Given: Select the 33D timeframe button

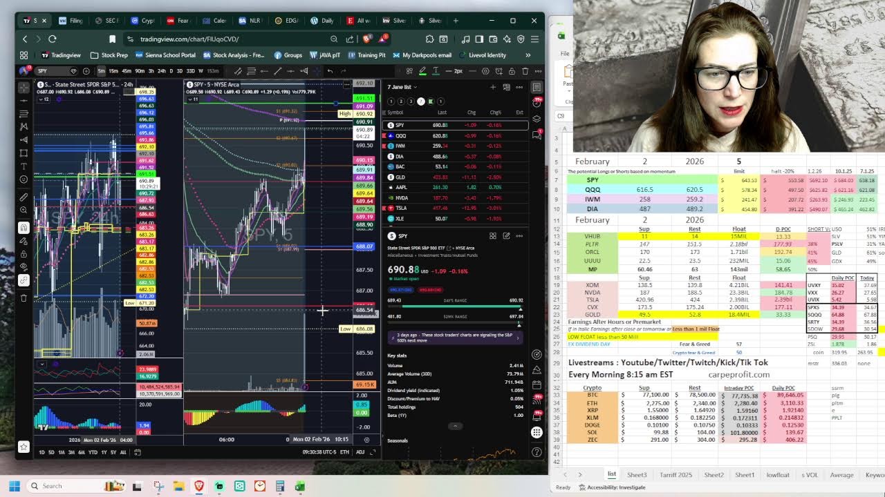Looking at the screenshot, I should pos(191,70).
